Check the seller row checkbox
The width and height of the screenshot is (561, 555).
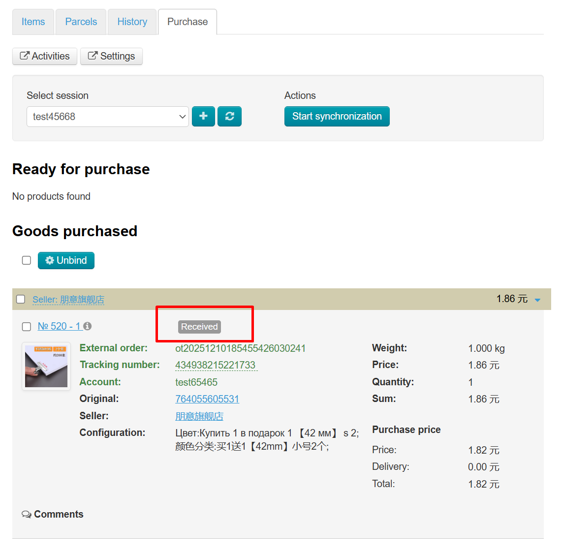(x=21, y=299)
